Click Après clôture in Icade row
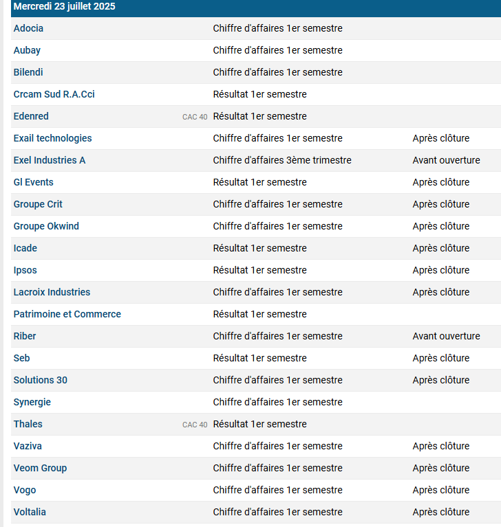The height and width of the screenshot is (527, 501). click(441, 248)
